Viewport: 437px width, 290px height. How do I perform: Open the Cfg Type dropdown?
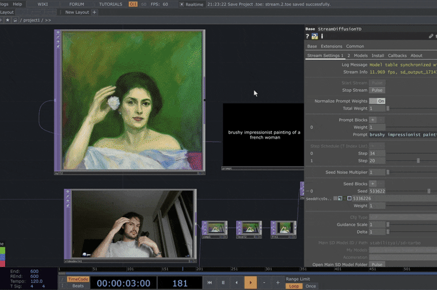[402, 217]
